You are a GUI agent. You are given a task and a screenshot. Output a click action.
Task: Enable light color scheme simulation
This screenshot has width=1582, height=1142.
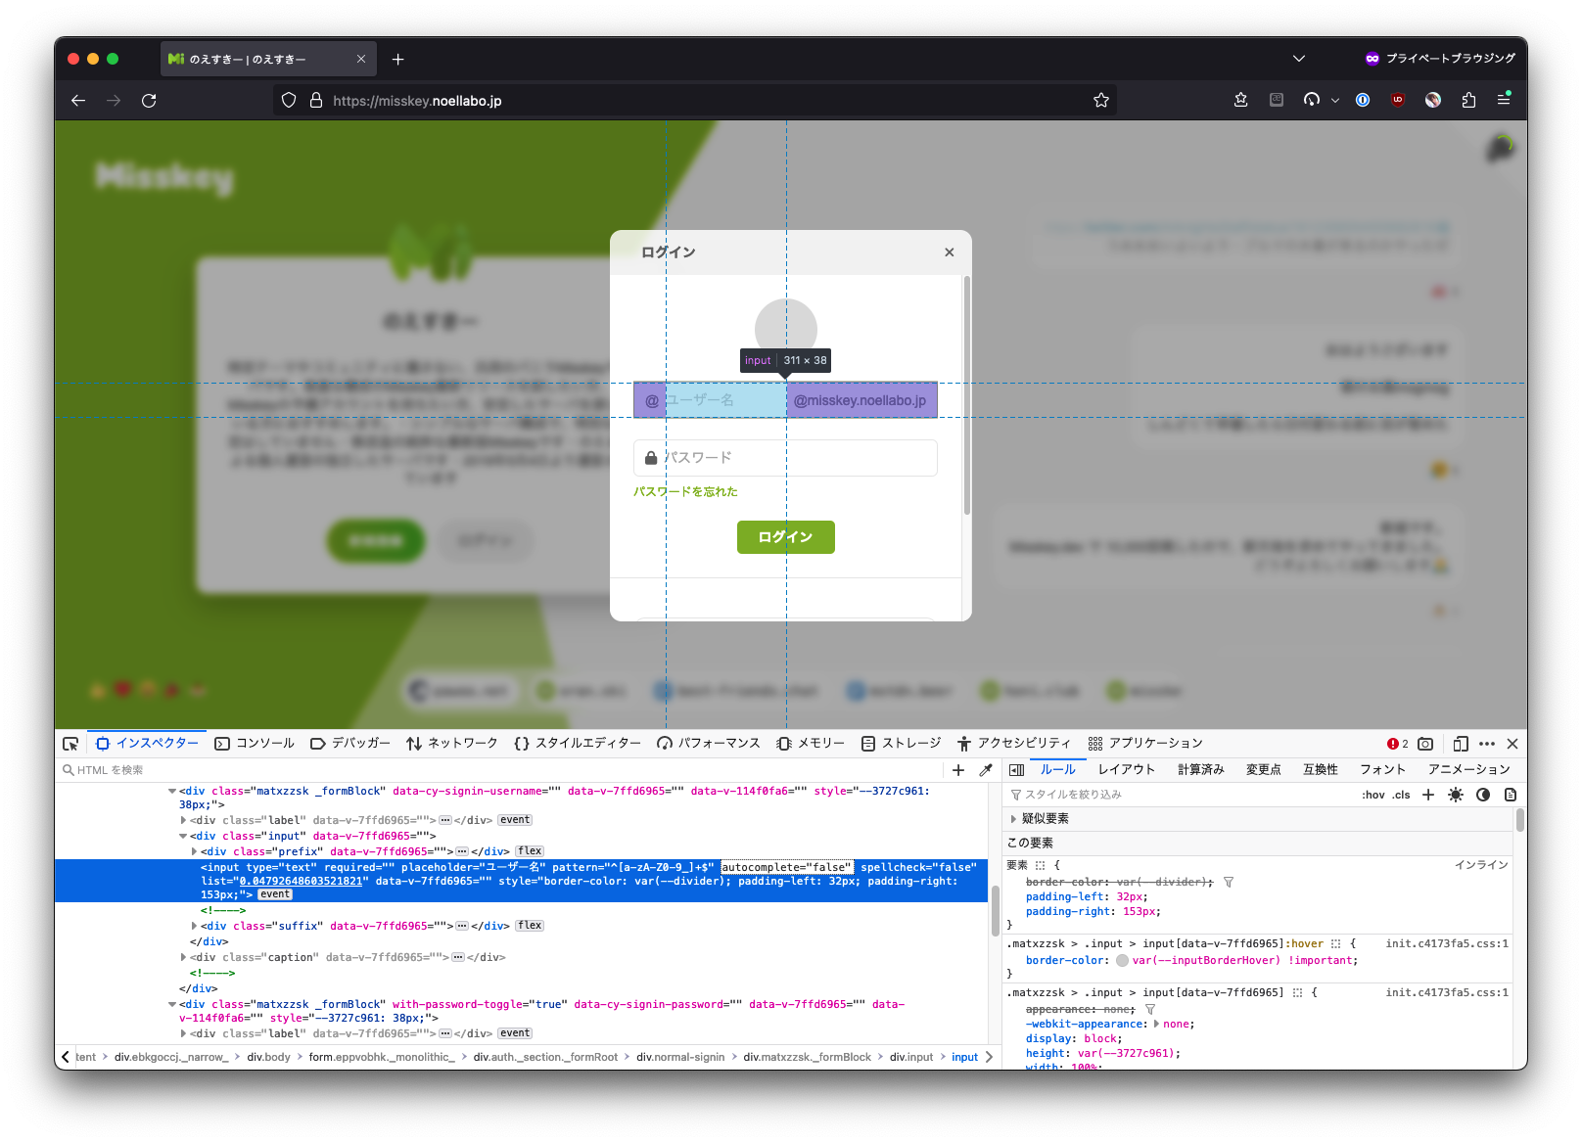tap(1456, 795)
